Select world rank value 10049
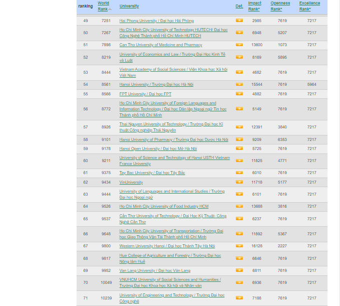The width and height of the screenshot is (340, 306). pos(106,282)
